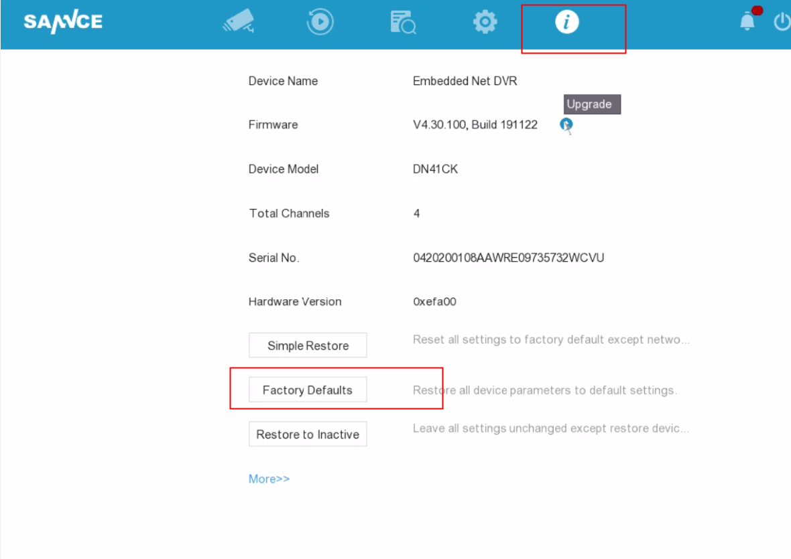
Task: Click the SANNCE logo
Action: (x=63, y=21)
